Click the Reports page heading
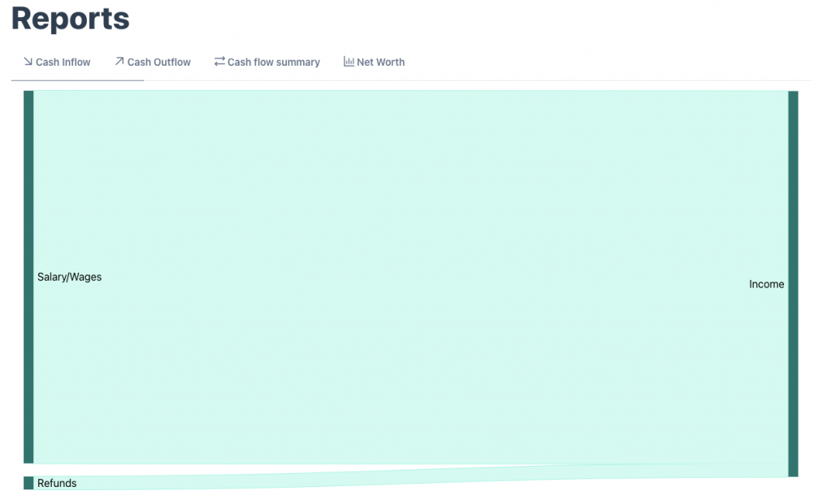Viewport: 832px width, 504px height. click(x=71, y=19)
